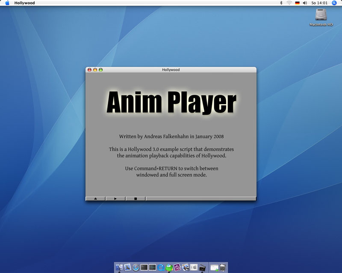Launch the Preview photos icon in Dock

pyautogui.click(x=186, y=267)
